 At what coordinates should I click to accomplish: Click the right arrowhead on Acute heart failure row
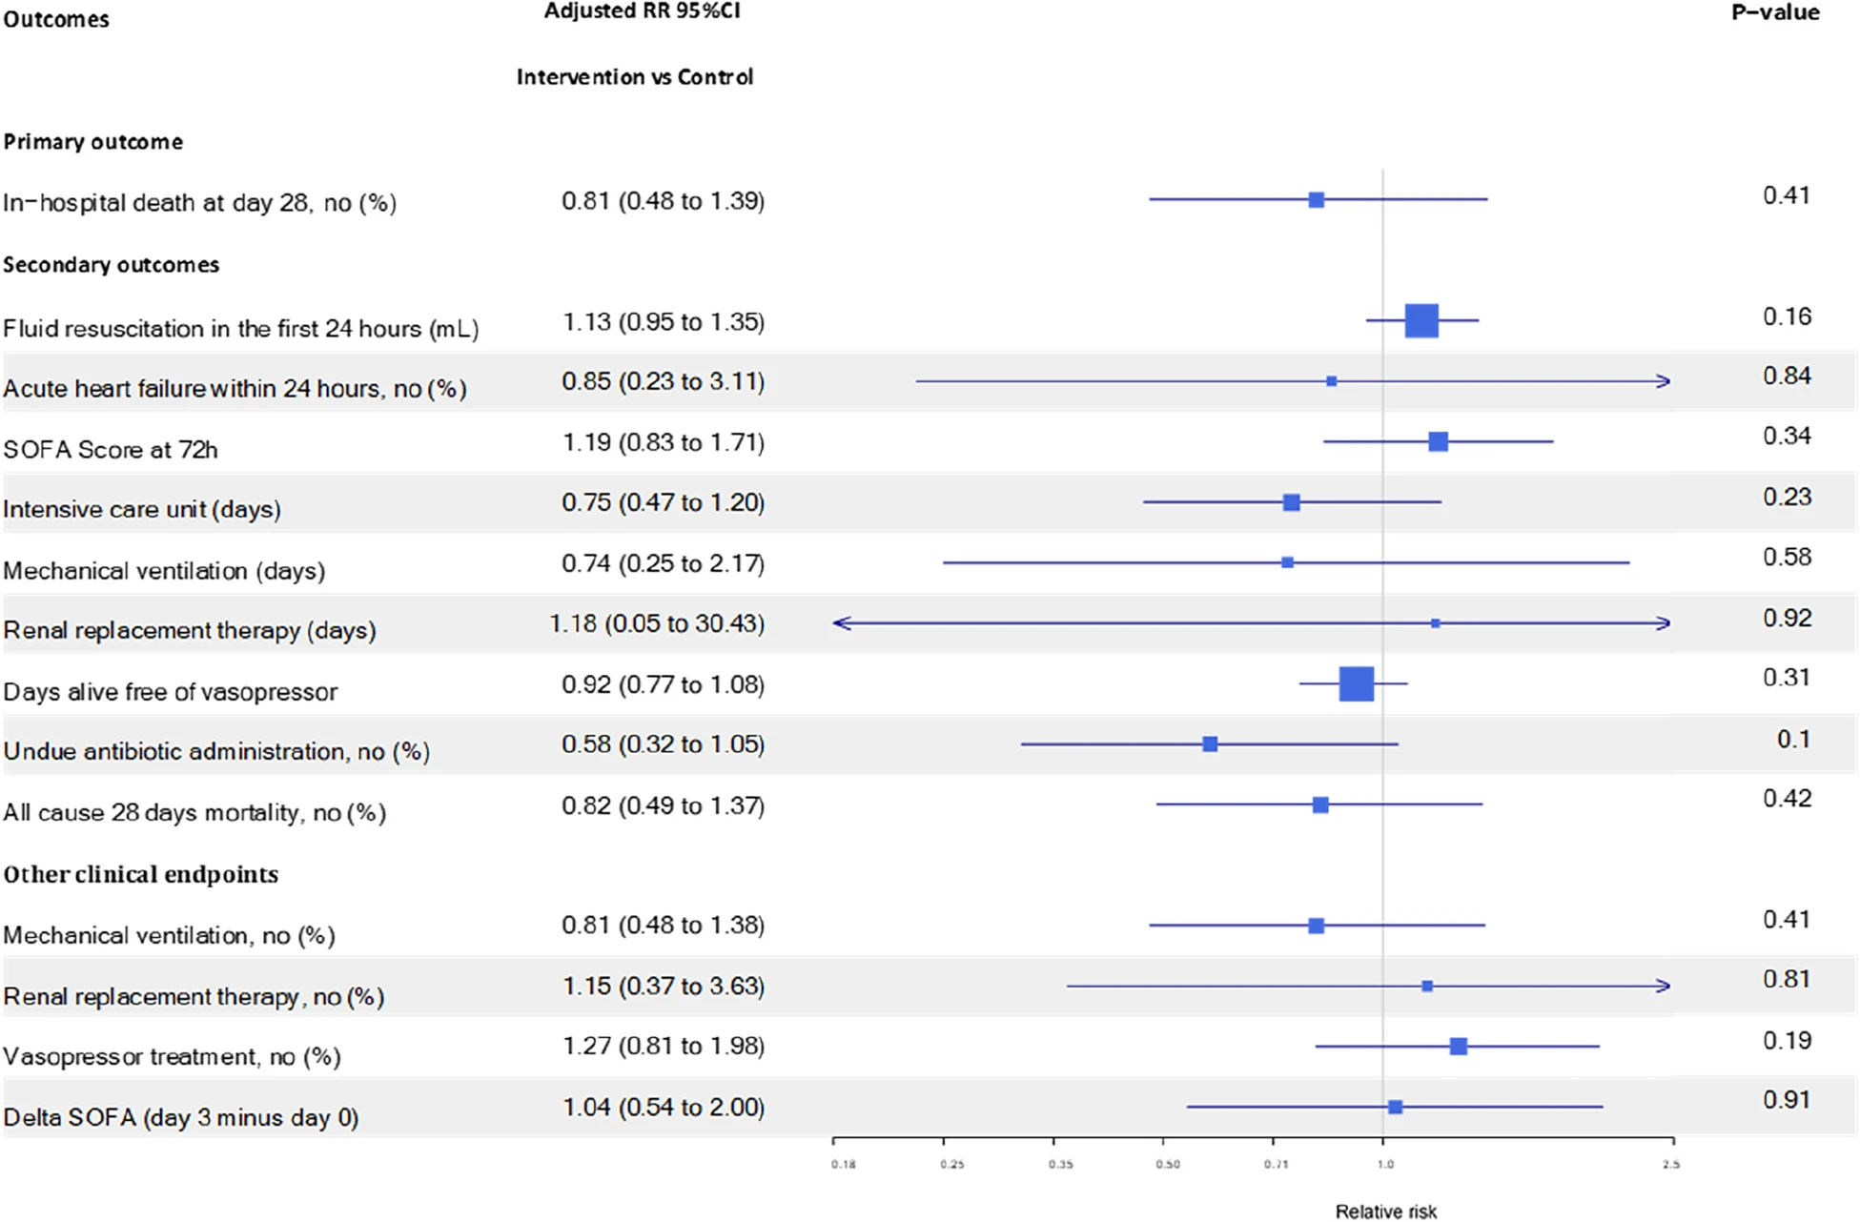pos(1665,381)
